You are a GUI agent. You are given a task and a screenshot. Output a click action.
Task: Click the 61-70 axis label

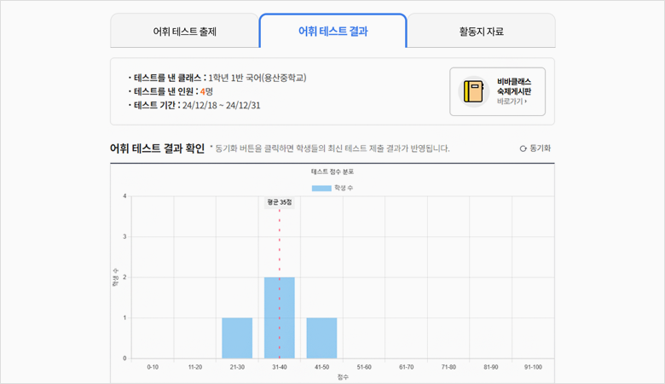[x=407, y=367]
